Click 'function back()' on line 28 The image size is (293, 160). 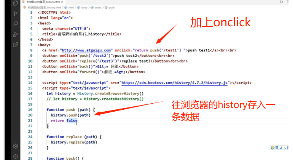(63, 158)
